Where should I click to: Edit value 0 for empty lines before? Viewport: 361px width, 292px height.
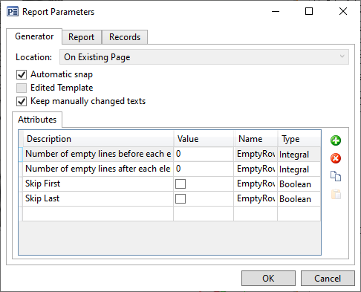click(204, 154)
